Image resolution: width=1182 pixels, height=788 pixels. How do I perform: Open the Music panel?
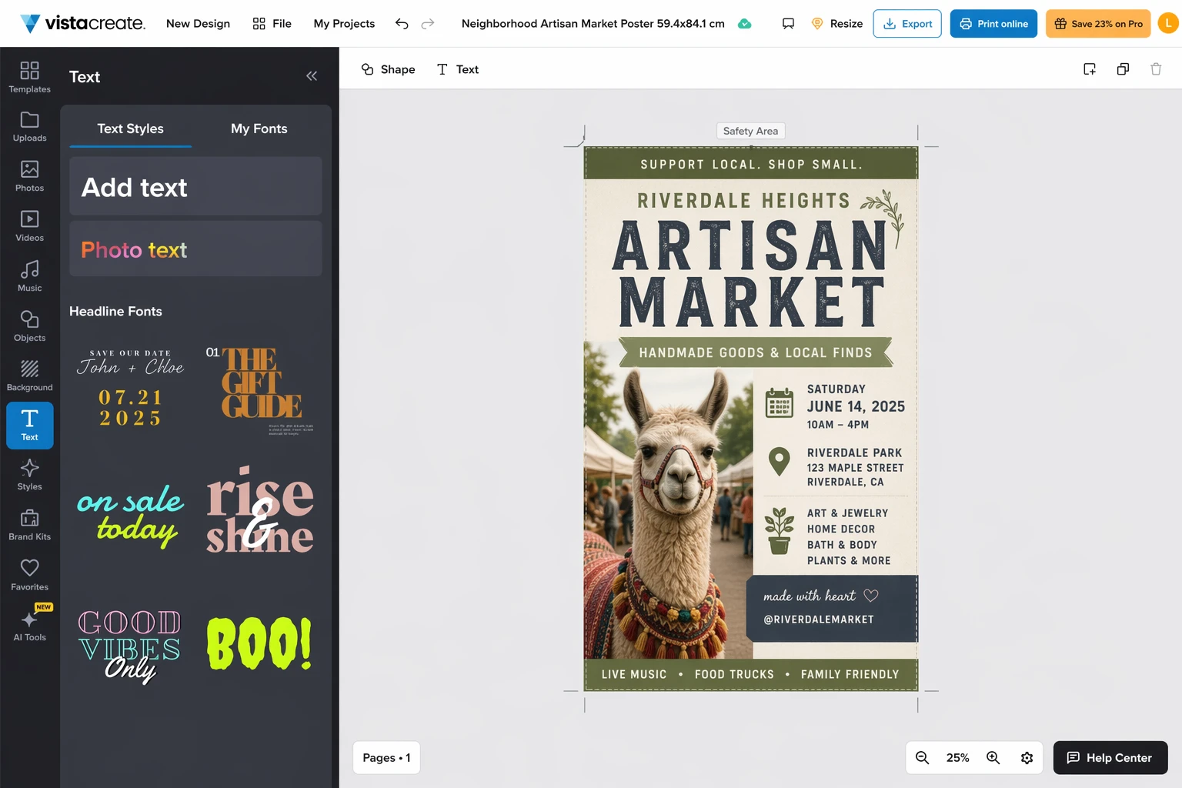29,276
